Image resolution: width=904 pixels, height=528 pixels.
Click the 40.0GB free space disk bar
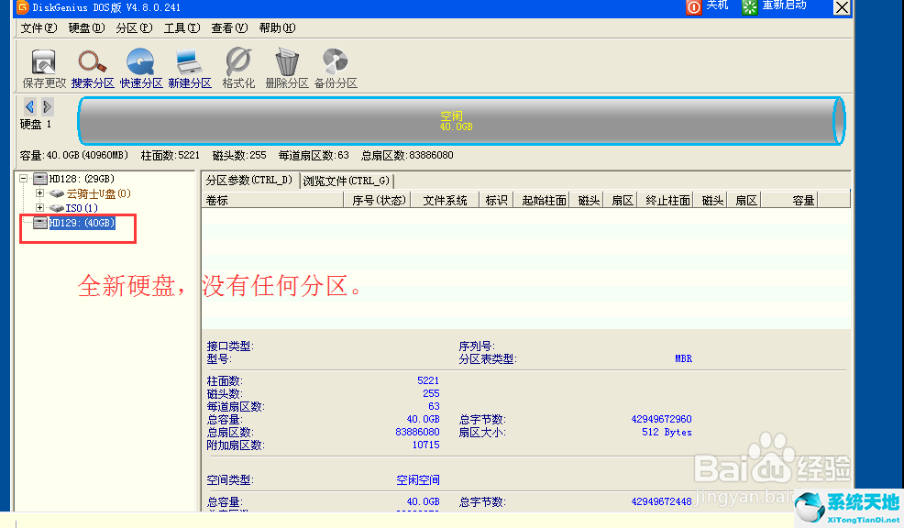[457, 121]
